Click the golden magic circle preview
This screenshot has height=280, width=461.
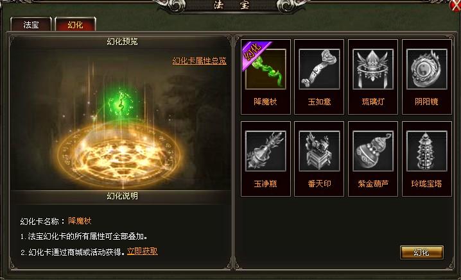(120, 154)
